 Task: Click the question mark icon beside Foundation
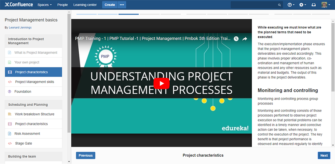point(9,91)
